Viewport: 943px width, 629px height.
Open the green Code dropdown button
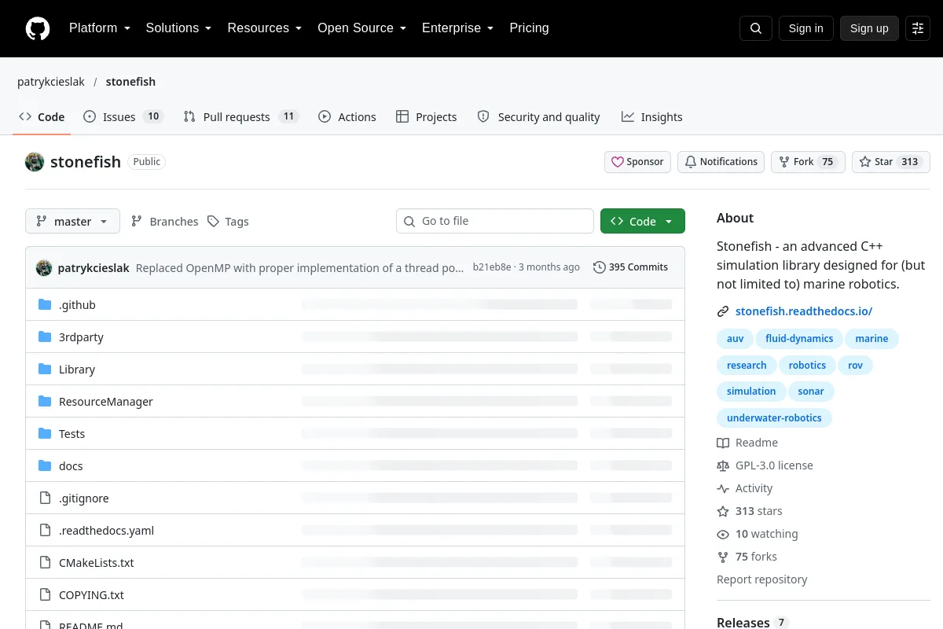[643, 221]
